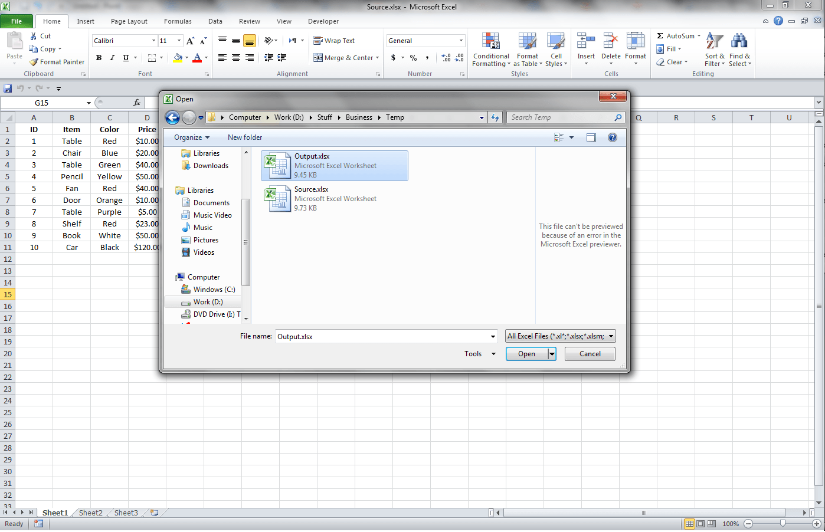Image resolution: width=825 pixels, height=532 pixels.
Task: Click the Open button to open Output.xlsx
Action: tap(526, 353)
